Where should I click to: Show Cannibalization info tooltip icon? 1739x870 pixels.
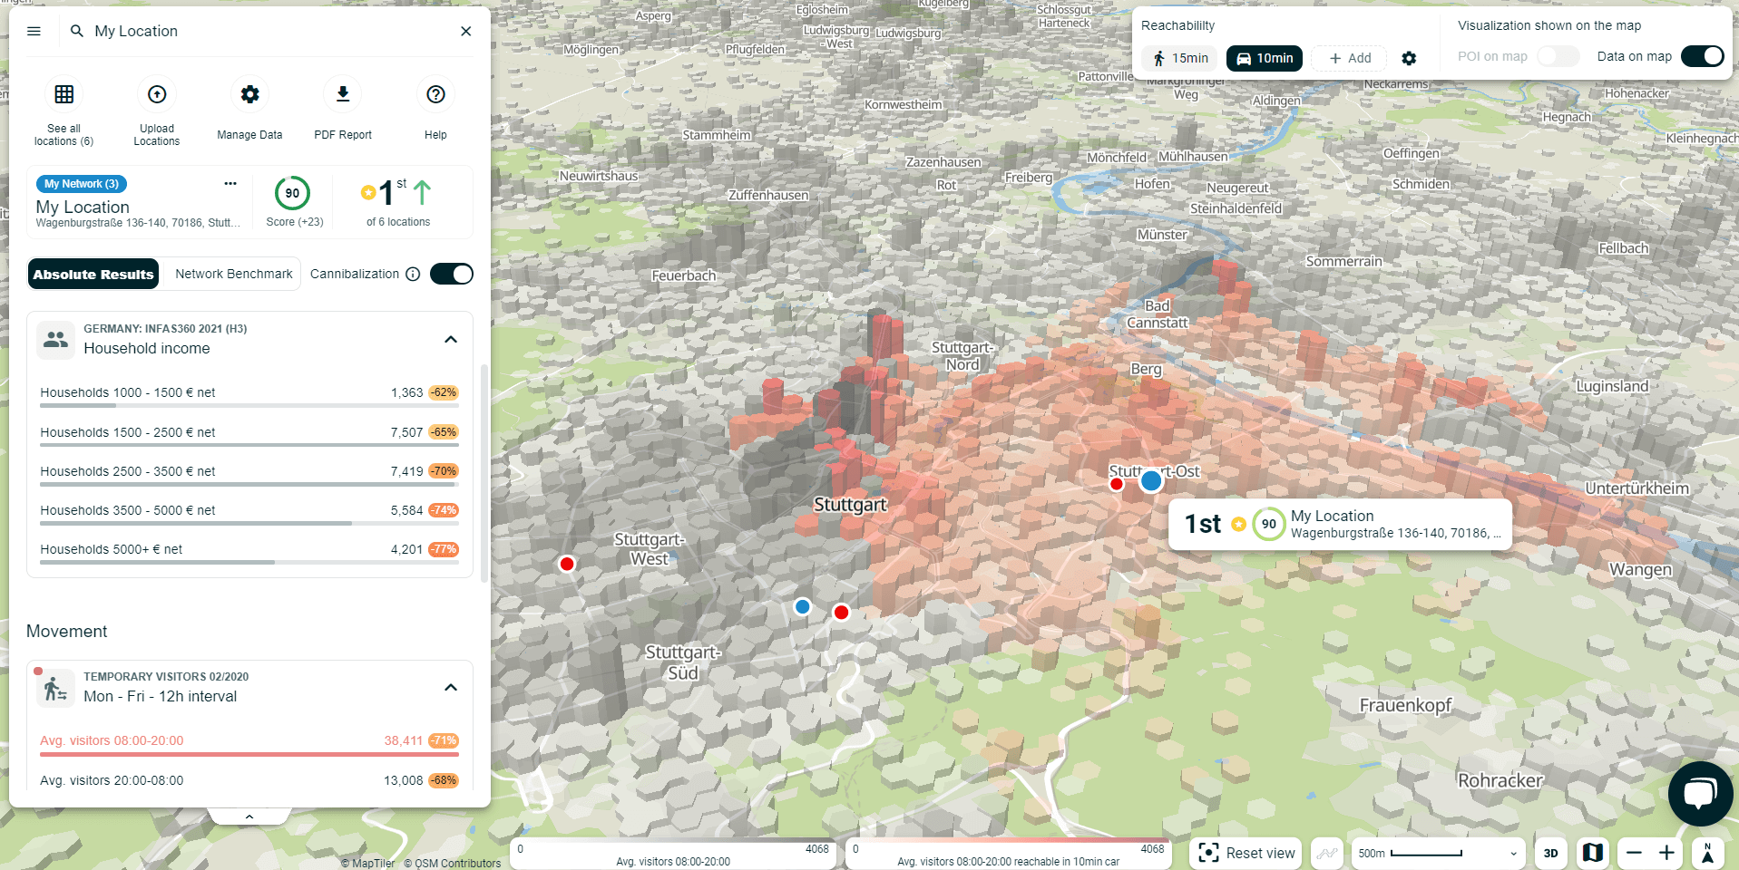413,274
